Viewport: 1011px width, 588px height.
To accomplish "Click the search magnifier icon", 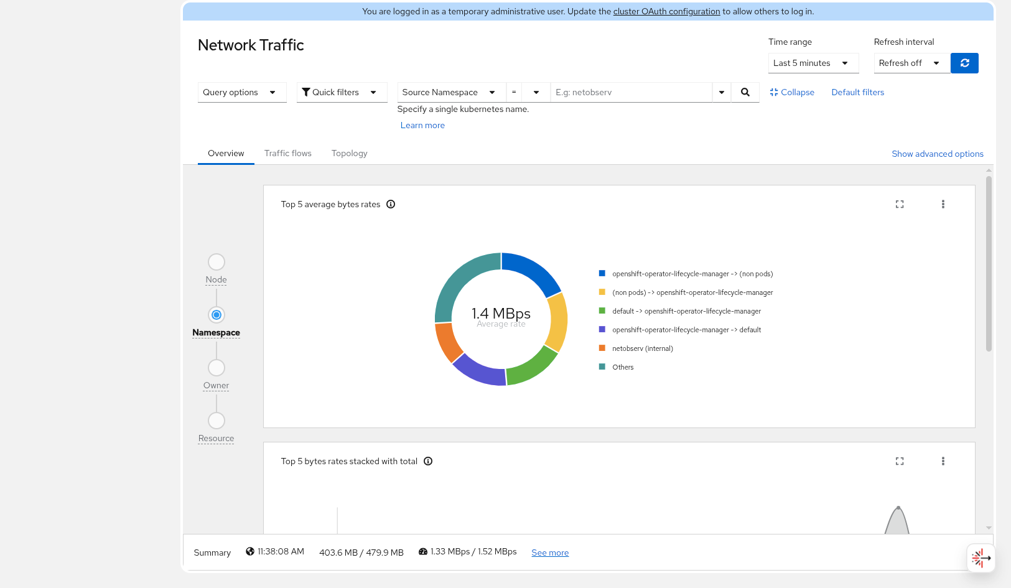I will click(745, 92).
